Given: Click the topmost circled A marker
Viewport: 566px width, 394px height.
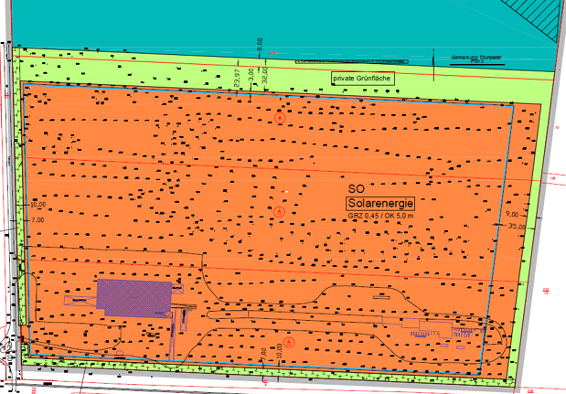Looking at the screenshot, I should click(281, 118).
